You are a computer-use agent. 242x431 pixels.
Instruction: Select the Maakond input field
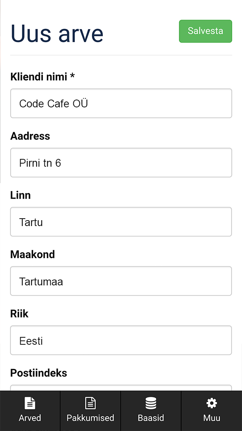click(x=121, y=281)
